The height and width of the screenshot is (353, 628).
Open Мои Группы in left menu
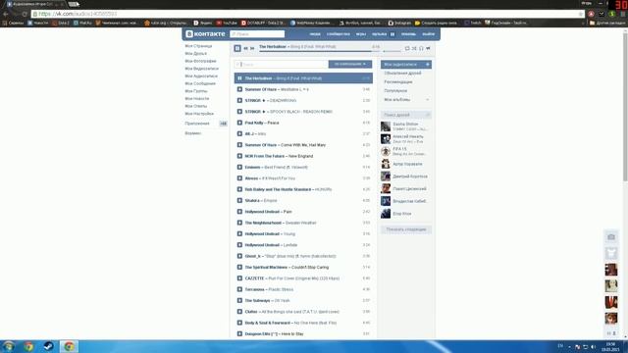(x=196, y=91)
